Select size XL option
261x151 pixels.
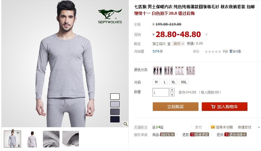click(173, 82)
